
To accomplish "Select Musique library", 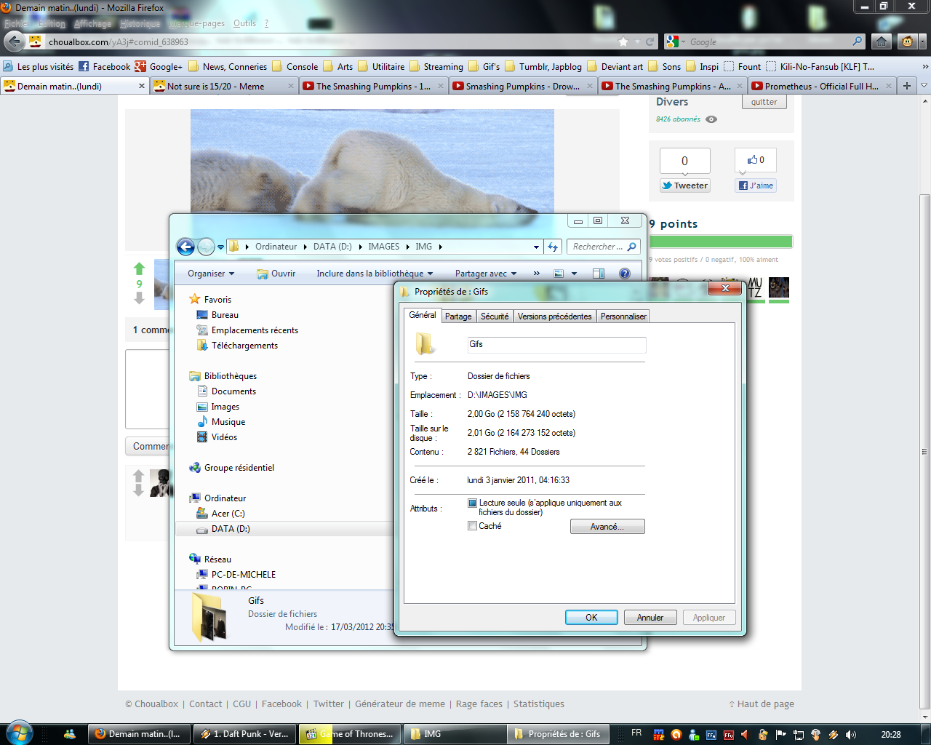I will point(228,422).
